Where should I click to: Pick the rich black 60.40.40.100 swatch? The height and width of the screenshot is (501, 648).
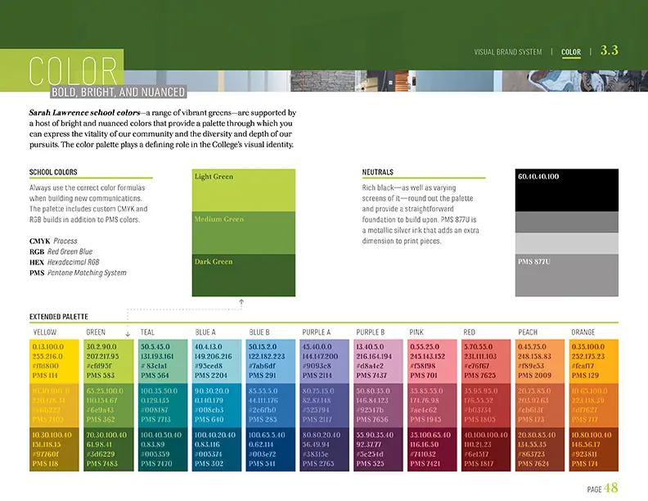(566, 190)
